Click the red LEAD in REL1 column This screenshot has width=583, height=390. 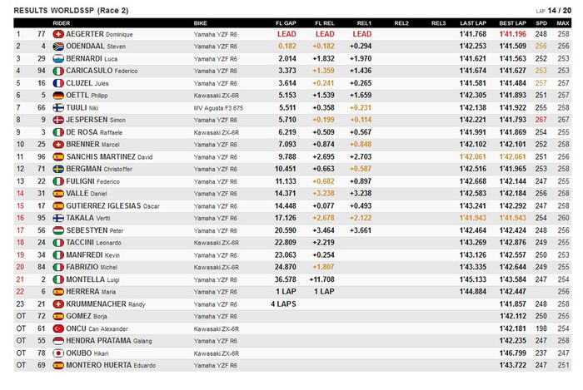tap(361, 34)
